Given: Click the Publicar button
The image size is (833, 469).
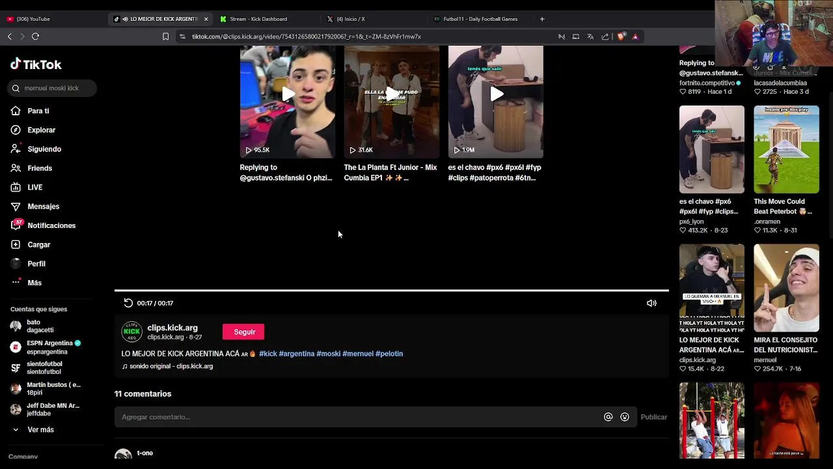Looking at the screenshot, I should point(654,417).
